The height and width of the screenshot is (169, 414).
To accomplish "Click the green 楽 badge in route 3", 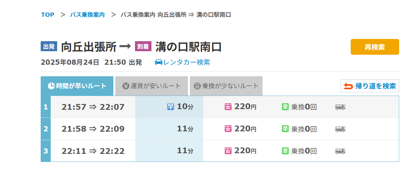I will pos(285,151).
